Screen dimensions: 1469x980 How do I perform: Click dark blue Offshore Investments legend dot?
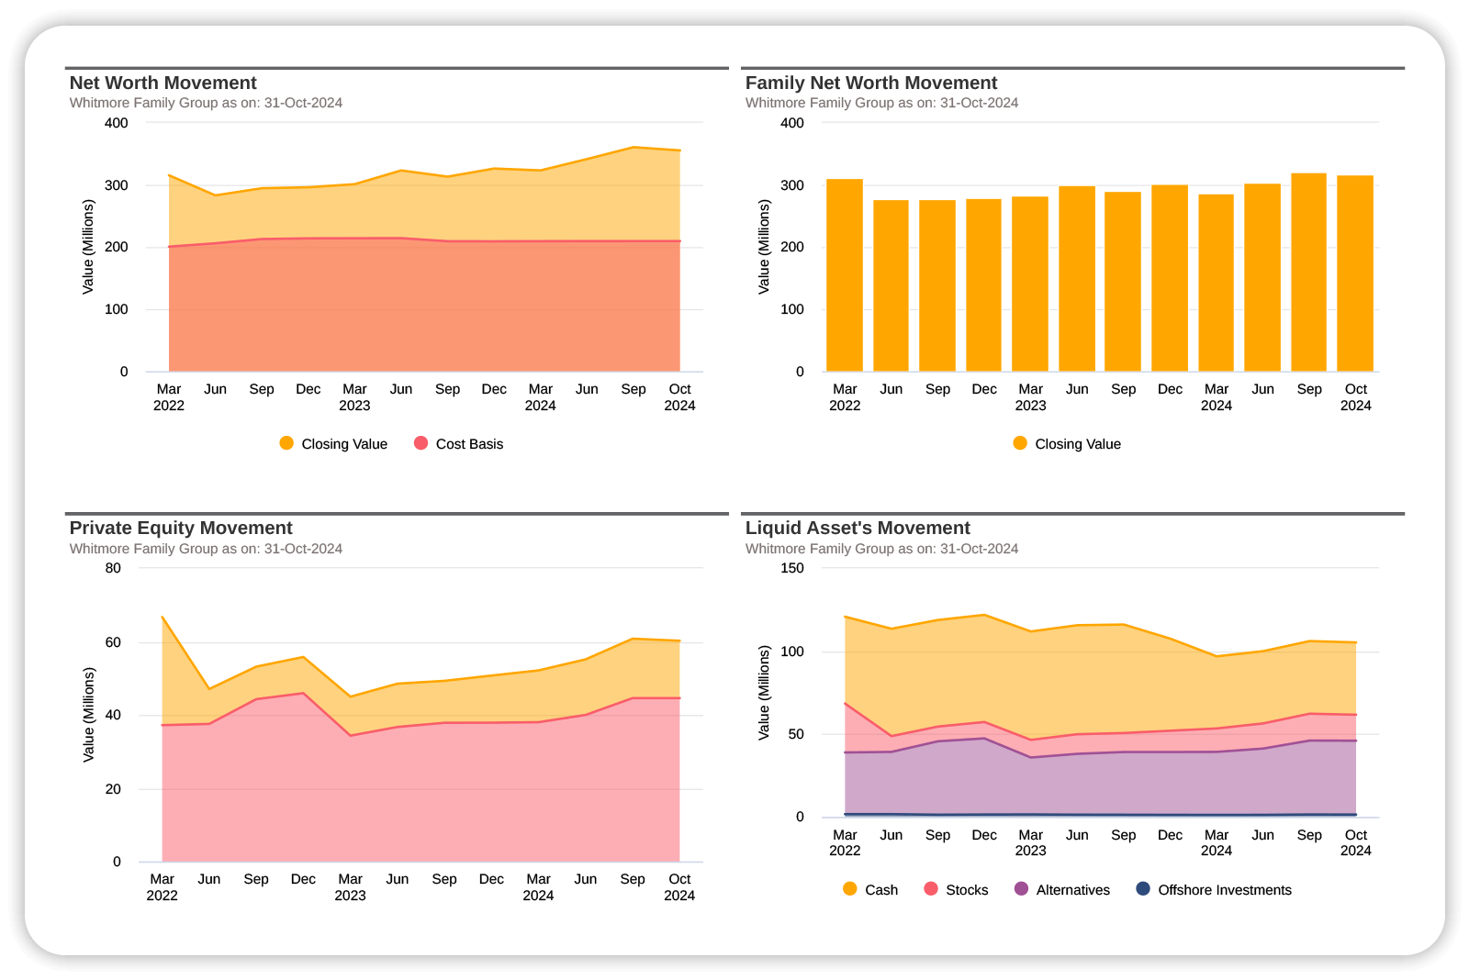point(1143,889)
